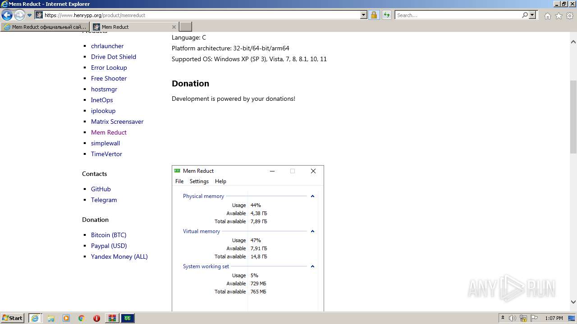Open the Free Shooter link

109,78
